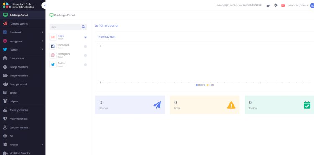The image size is (314, 155).
Task: Click the Ayarlar gear icon in sidebar
Action: (x=5, y=145)
